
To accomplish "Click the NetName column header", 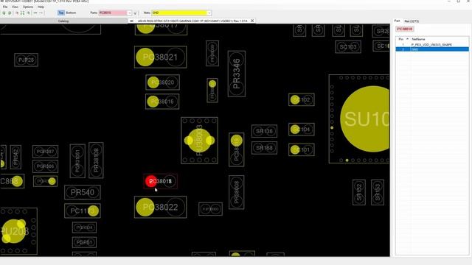I will (x=418, y=39).
